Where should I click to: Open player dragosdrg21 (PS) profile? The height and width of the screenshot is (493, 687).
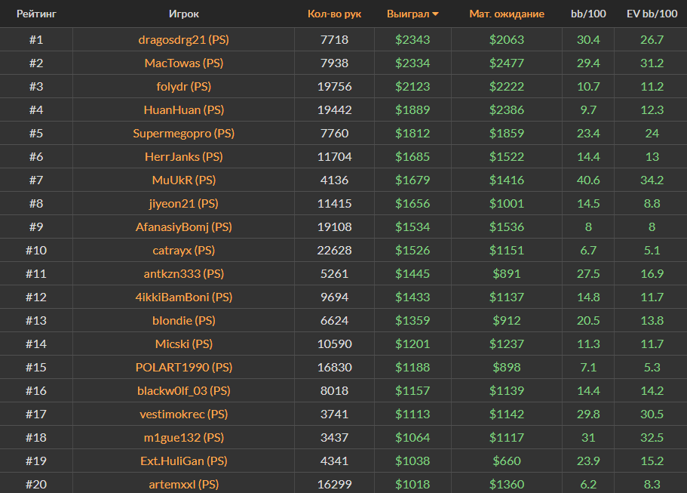[183, 39]
